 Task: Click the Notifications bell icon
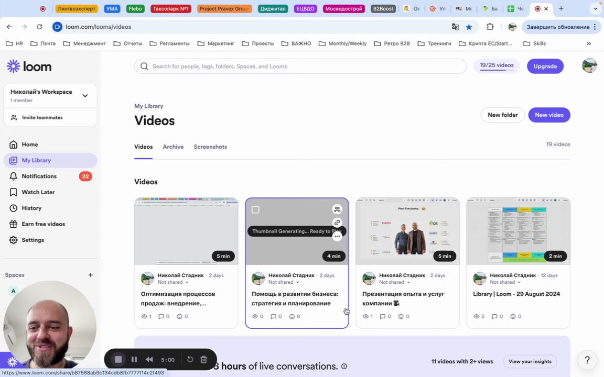(14, 176)
